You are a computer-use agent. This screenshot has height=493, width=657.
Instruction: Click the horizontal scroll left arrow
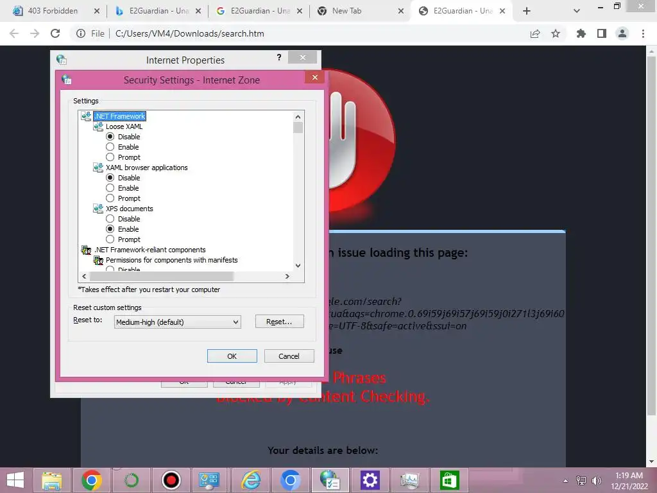(x=84, y=276)
